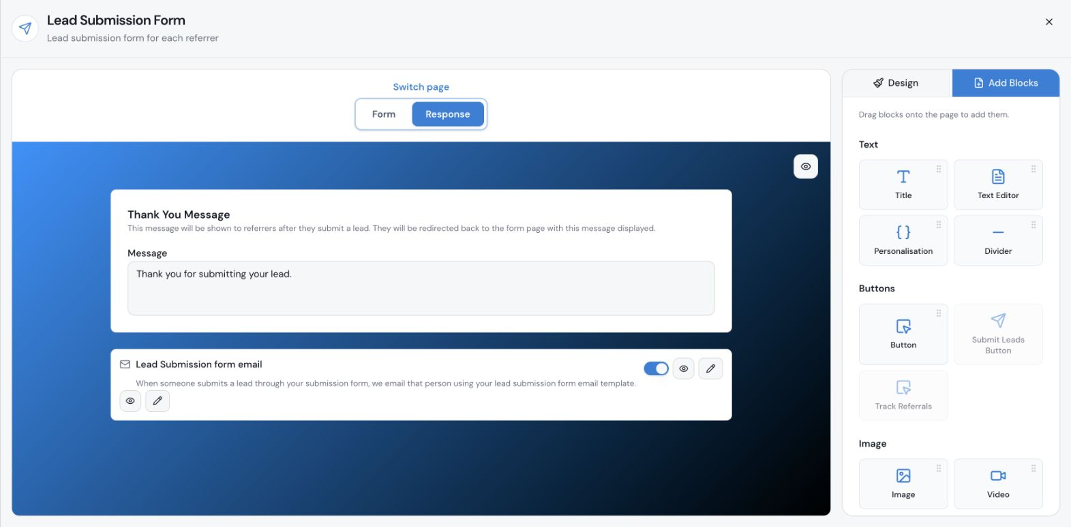This screenshot has width=1071, height=527.
Task: Open the Add Blocks tab
Action: pyautogui.click(x=1006, y=83)
